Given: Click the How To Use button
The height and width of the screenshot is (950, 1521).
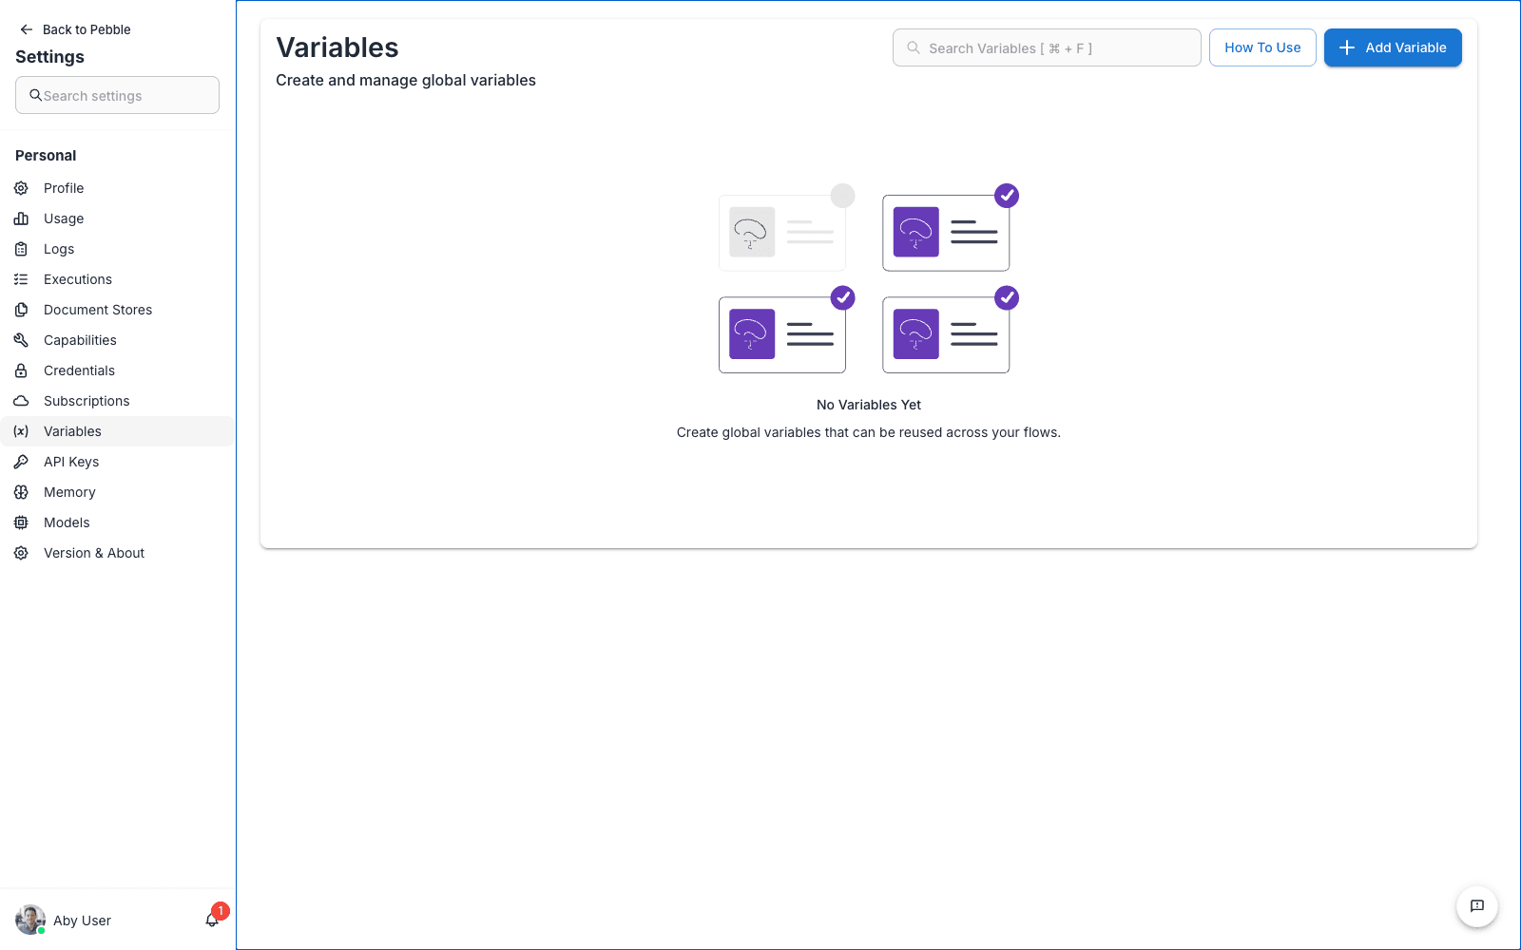Looking at the screenshot, I should [x=1262, y=47].
